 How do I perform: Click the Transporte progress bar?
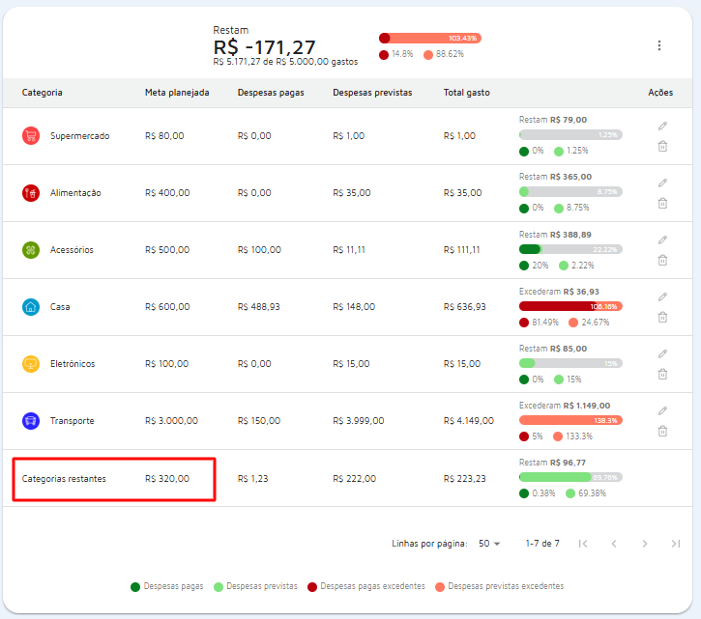point(570,421)
